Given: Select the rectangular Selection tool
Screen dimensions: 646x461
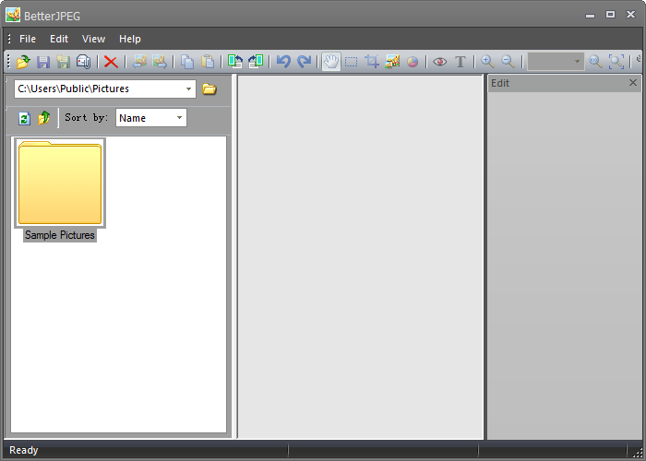Looking at the screenshot, I should coord(351,62).
